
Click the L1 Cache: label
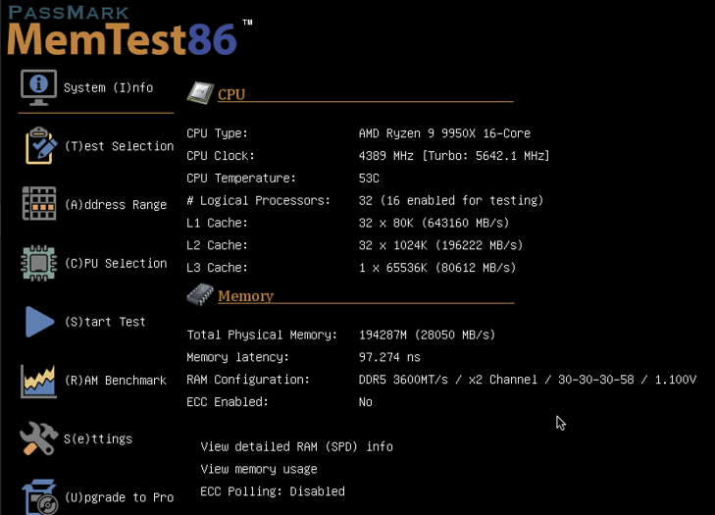click(217, 223)
